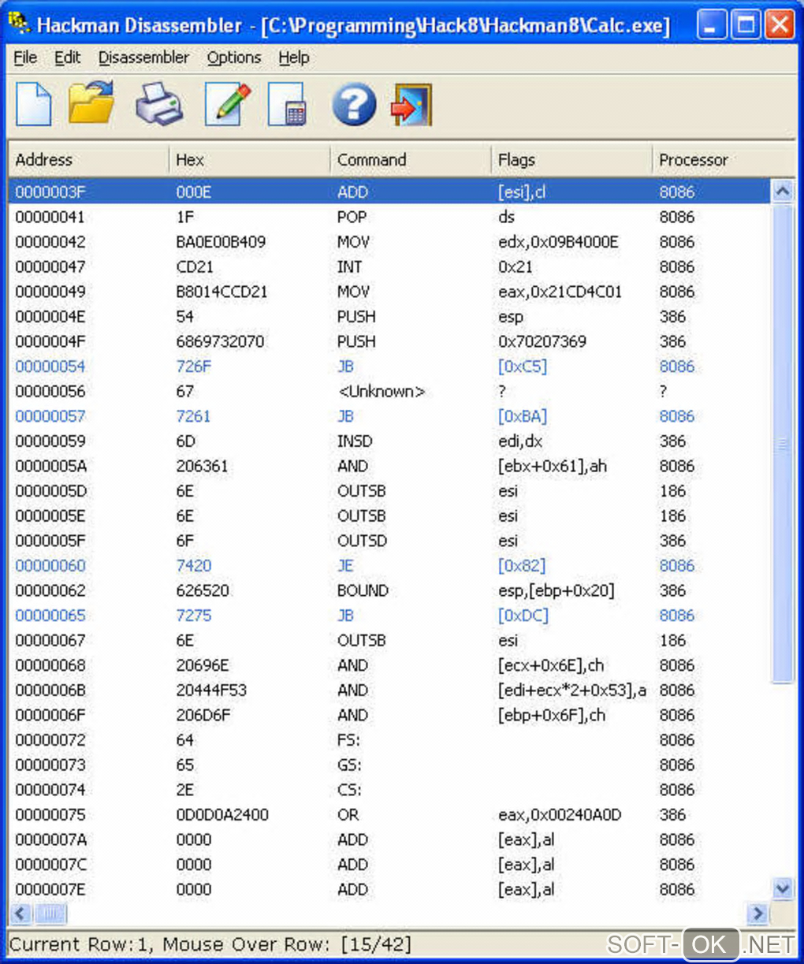Click the vertical scrollbar thumb

(x=782, y=443)
